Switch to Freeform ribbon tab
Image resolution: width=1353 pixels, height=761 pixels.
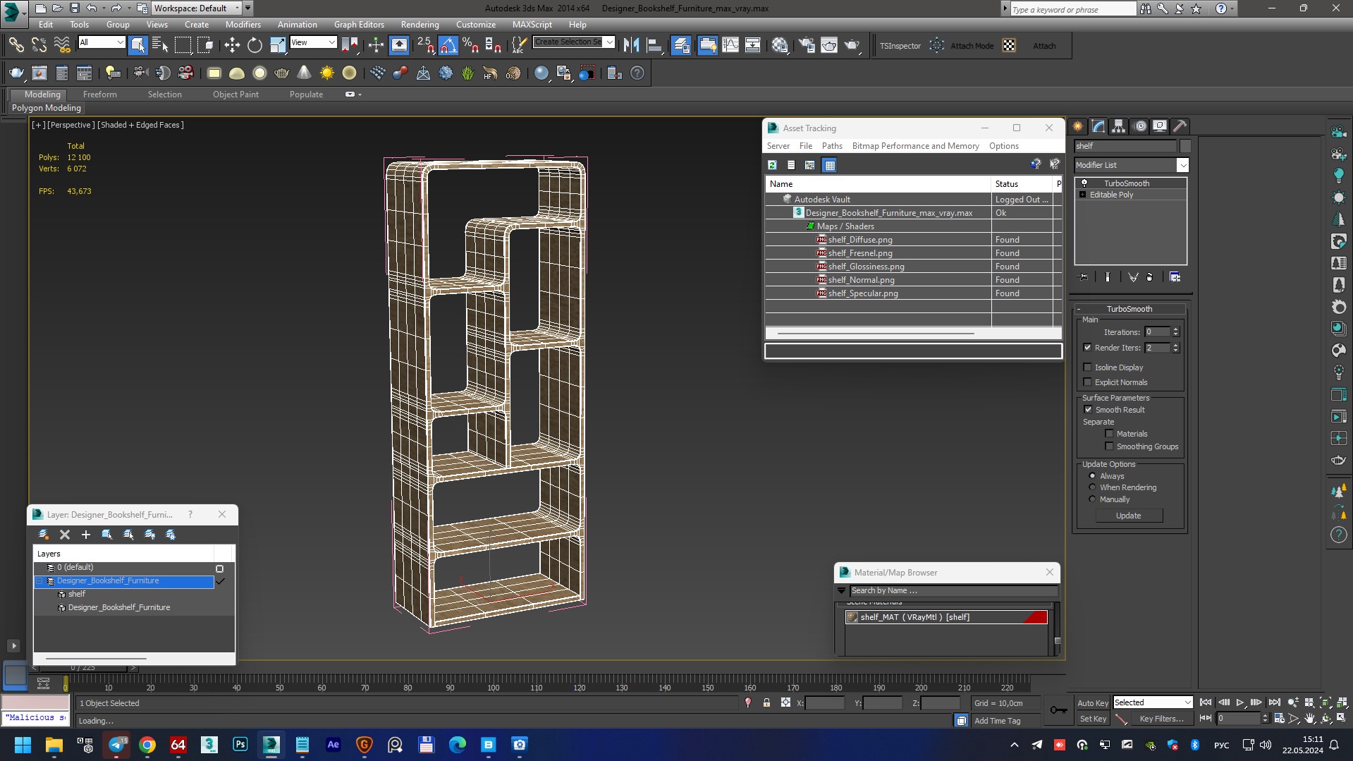point(100,95)
